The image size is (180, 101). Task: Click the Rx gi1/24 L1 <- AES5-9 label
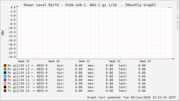pyautogui.click(x=28, y=65)
